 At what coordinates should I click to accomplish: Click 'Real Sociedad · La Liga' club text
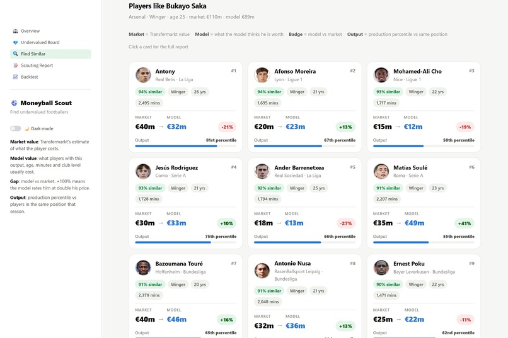297,176
